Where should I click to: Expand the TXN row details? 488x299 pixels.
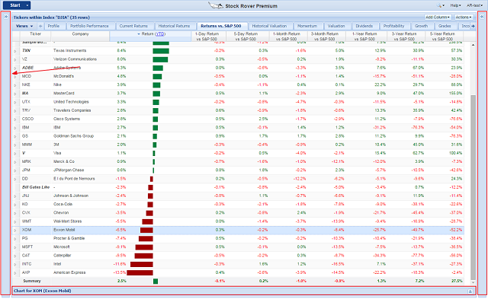pos(15,51)
